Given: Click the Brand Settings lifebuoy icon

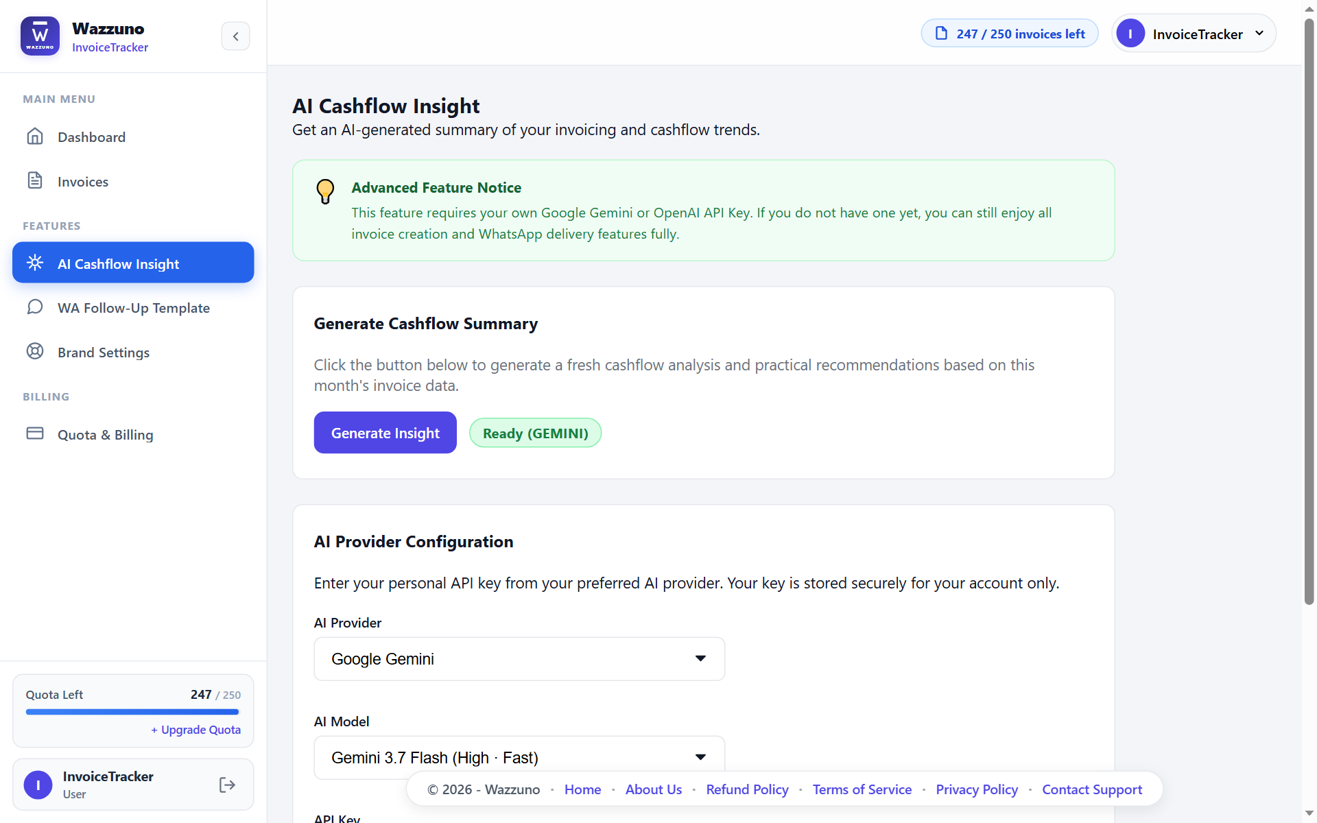Looking at the screenshot, I should (35, 351).
